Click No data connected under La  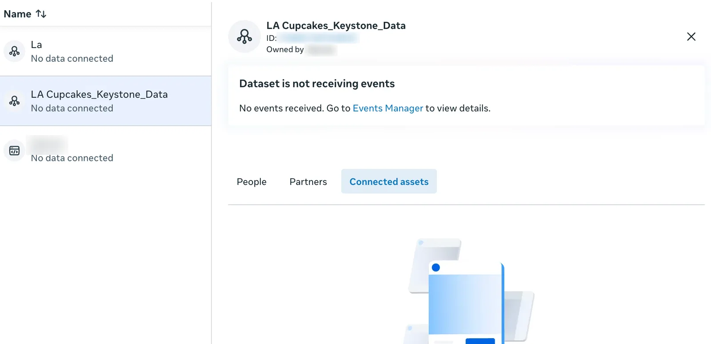[x=72, y=58]
